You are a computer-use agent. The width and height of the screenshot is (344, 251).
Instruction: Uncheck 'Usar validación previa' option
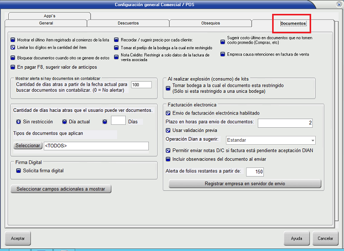(x=168, y=130)
